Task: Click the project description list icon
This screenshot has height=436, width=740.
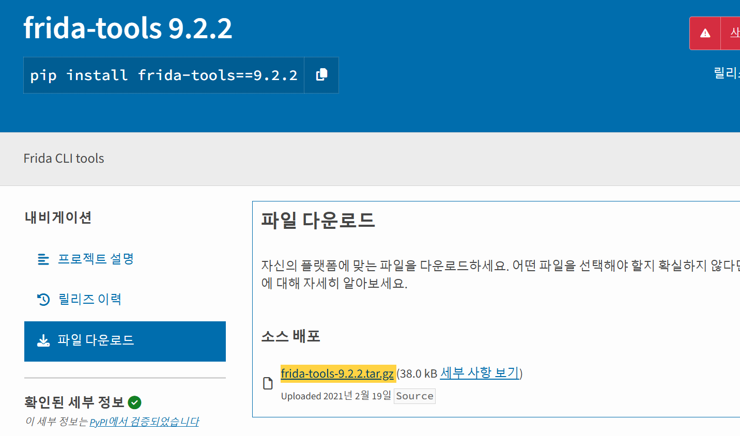Action: coord(43,259)
